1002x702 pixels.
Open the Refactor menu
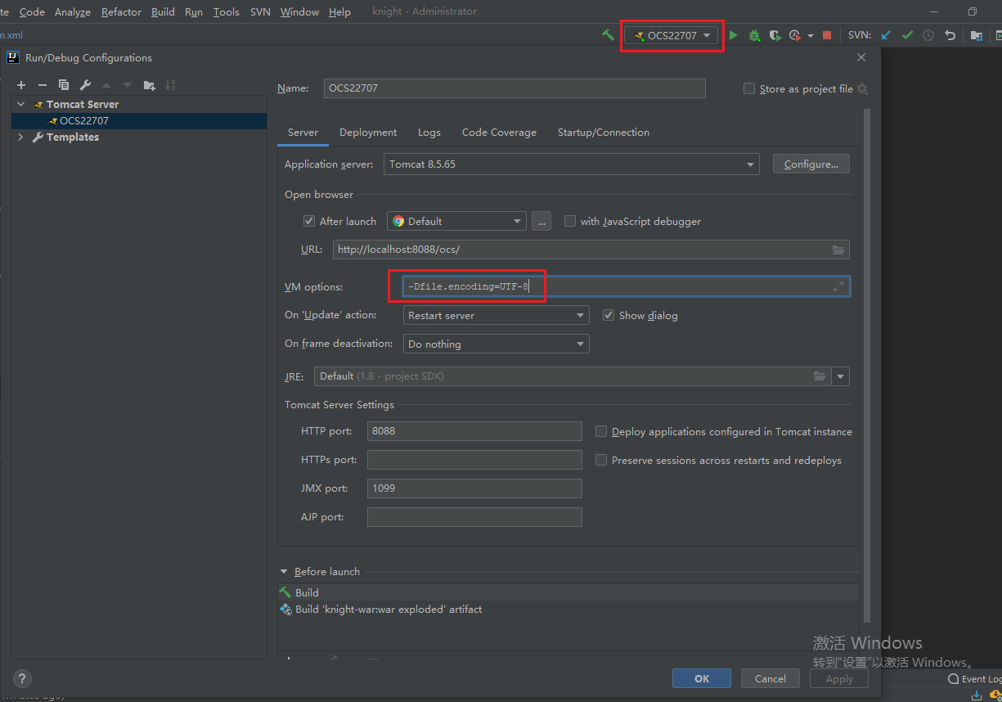click(121, 11)
